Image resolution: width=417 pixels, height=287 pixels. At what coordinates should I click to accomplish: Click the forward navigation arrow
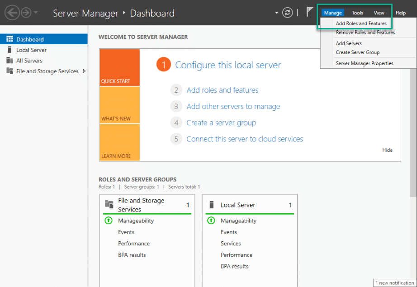26,13
